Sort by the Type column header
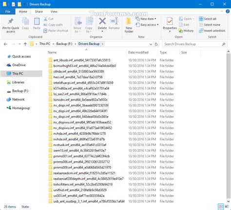This screenshot has width=231, height=210. 169,52
